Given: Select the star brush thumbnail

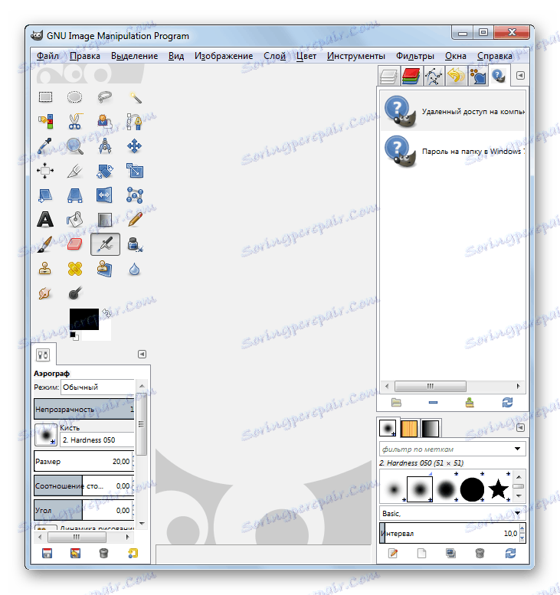Looking at the screenshot, I should click(x=498, y=489).
